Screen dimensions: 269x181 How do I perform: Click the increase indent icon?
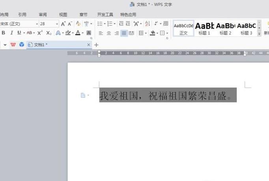pos(128,24)
